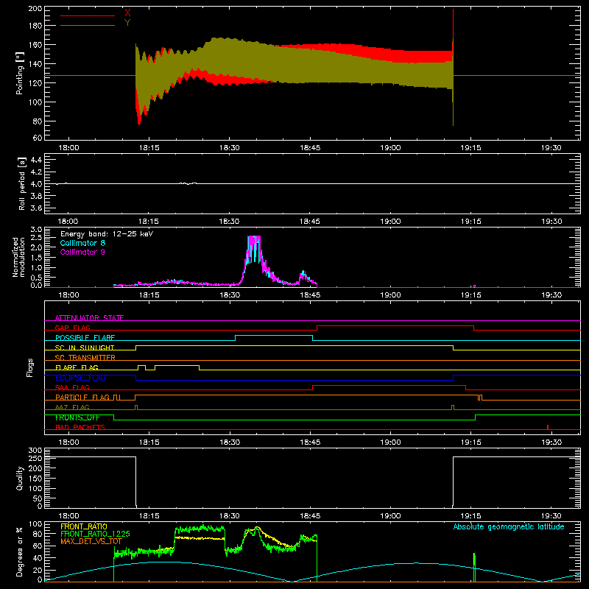The image size is (589, 589).
Task: Select the Energy band 12-25 keV text
Action: click(107, 234)
